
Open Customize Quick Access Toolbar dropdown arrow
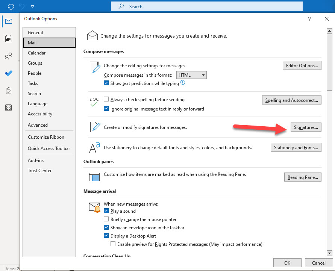tap(32, 6)
